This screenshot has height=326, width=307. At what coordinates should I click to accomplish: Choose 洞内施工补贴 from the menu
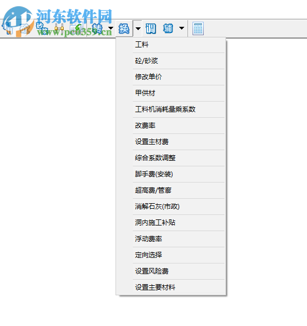coord(171,223)
